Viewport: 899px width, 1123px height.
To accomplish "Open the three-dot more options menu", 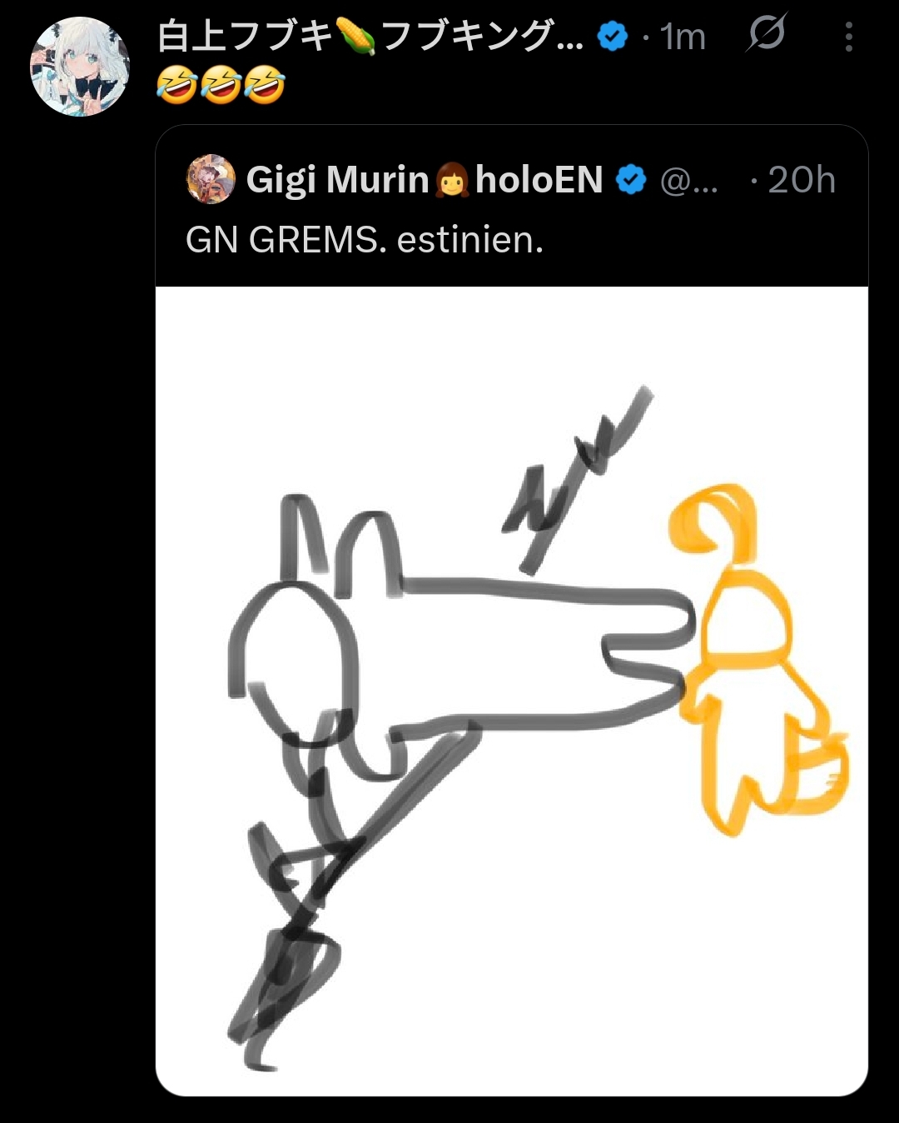I will click(848, 37).
